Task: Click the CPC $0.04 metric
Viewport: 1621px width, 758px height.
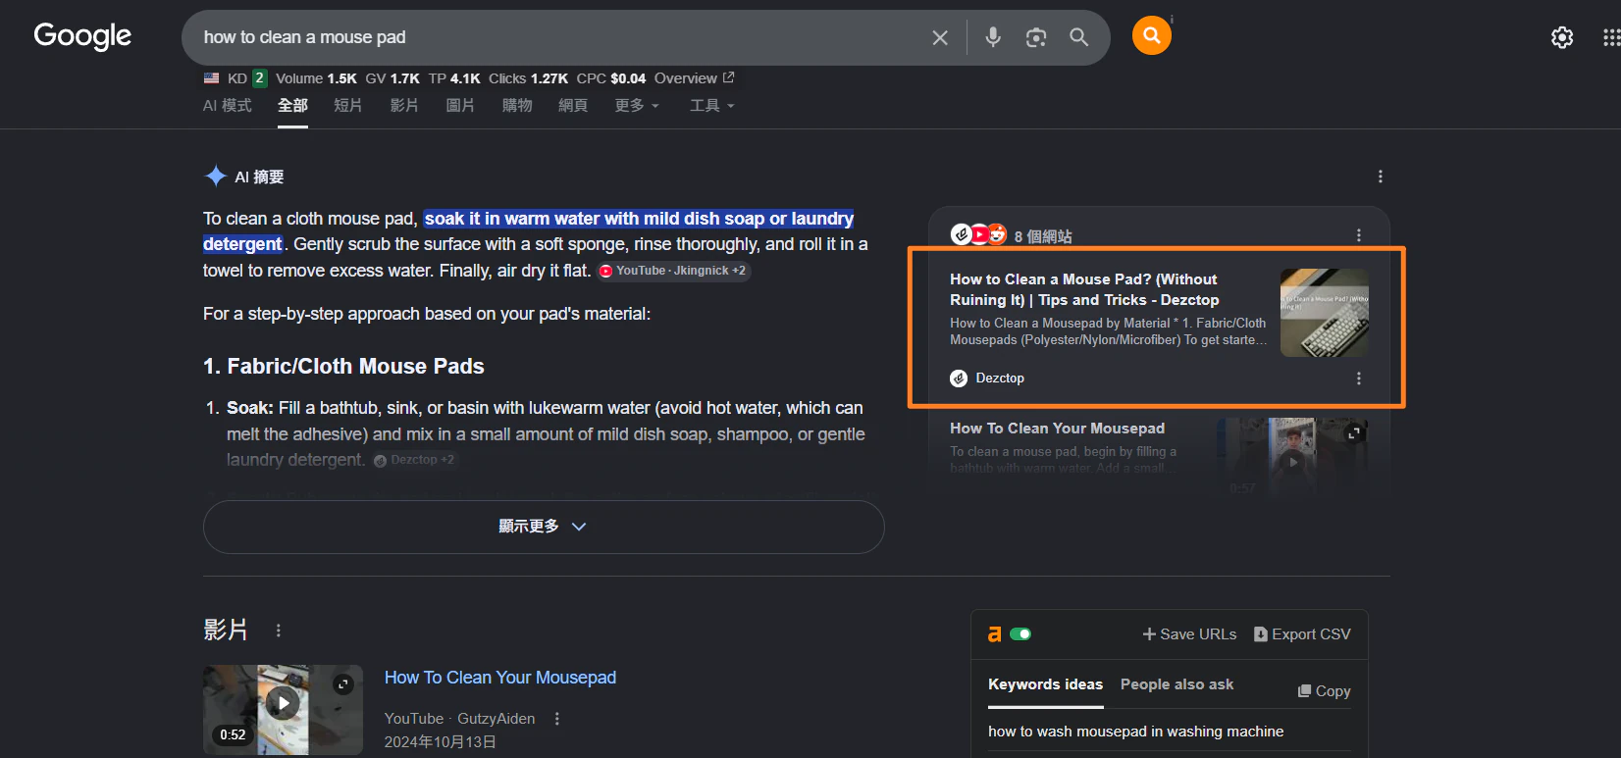Action: (x=611, y=78)
